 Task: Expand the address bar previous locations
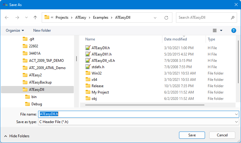point(155,17)
